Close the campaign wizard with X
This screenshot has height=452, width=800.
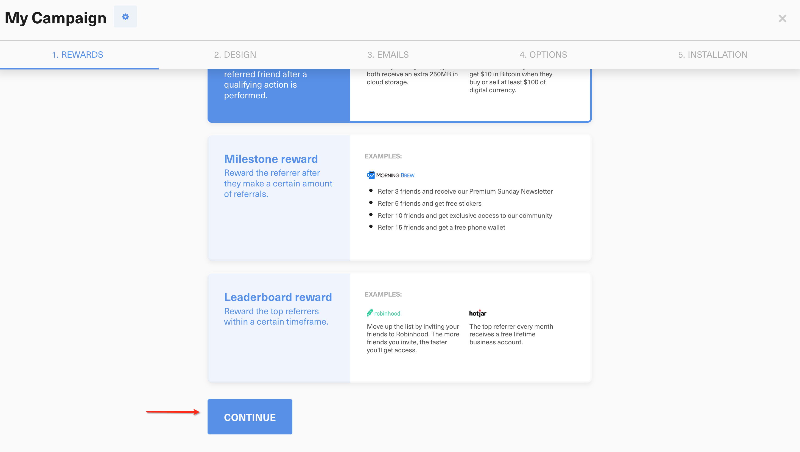pos(782,19)
